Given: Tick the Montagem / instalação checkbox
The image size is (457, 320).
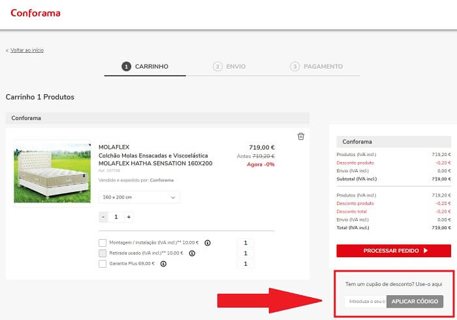Looking at the screenshot, I should 102,243.
